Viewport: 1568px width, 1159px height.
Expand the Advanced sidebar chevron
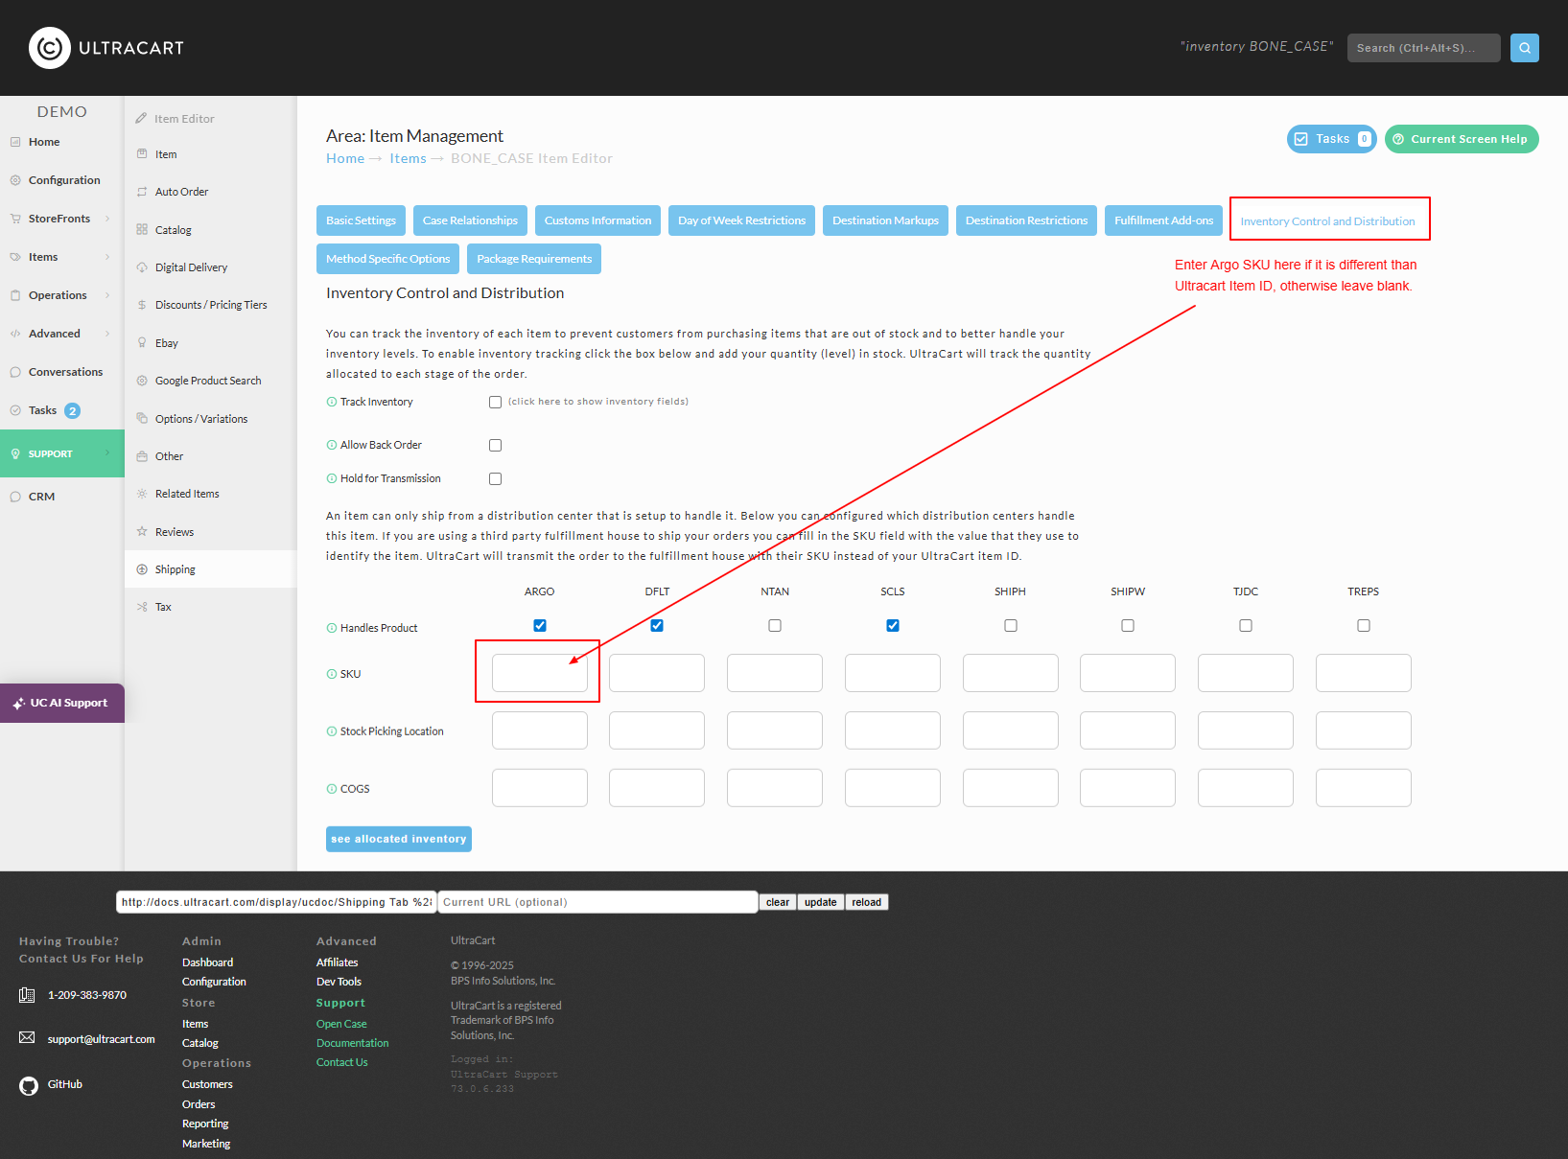click(x=107, y=334)
